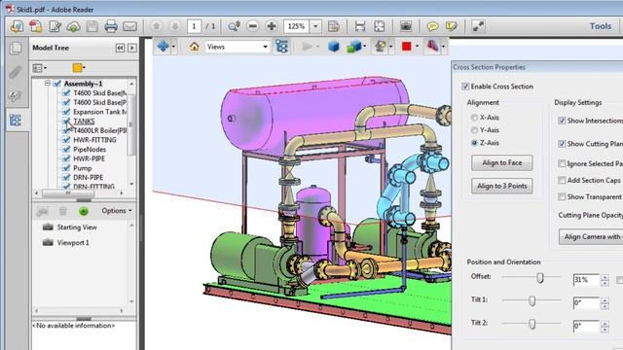
Task: Zoom in using the plus icon
Action: click(272, 26)
